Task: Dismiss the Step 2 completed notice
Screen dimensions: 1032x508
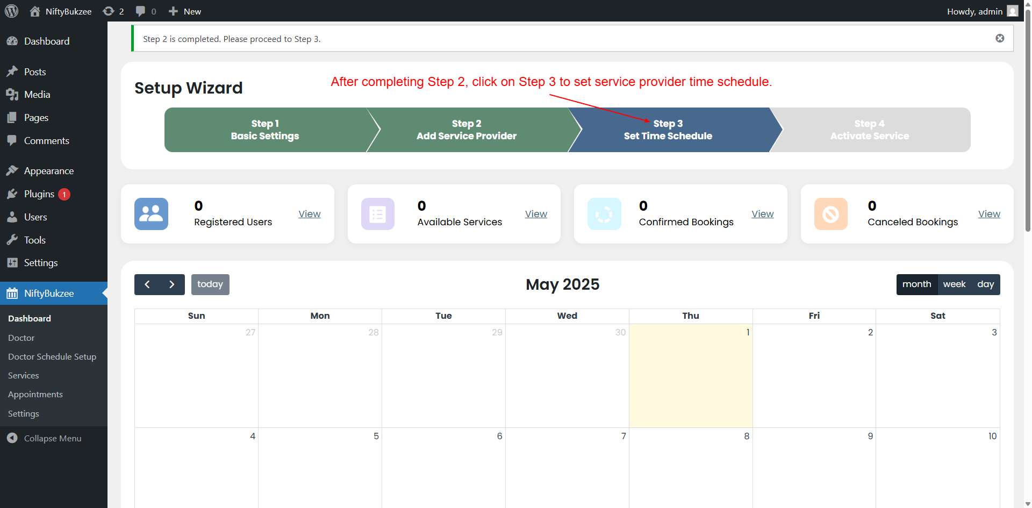Action: point(1000,38)
